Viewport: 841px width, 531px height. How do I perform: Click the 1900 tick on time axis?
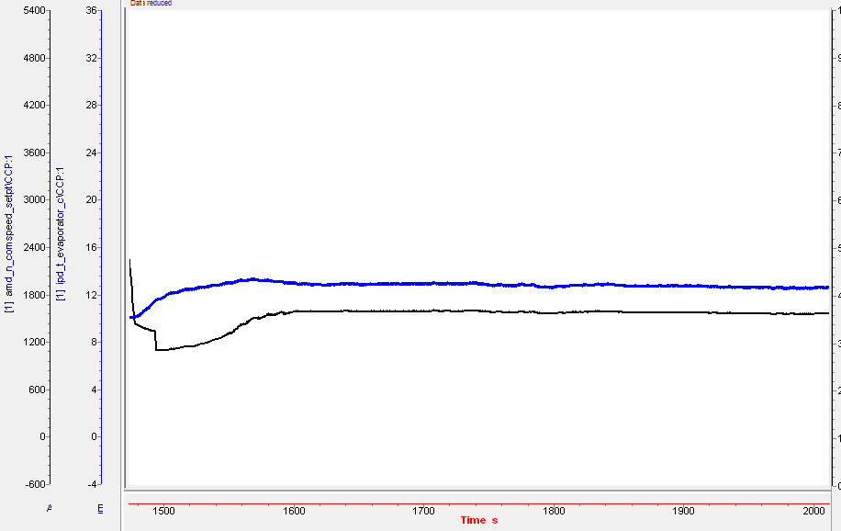[x=684, y=511]
